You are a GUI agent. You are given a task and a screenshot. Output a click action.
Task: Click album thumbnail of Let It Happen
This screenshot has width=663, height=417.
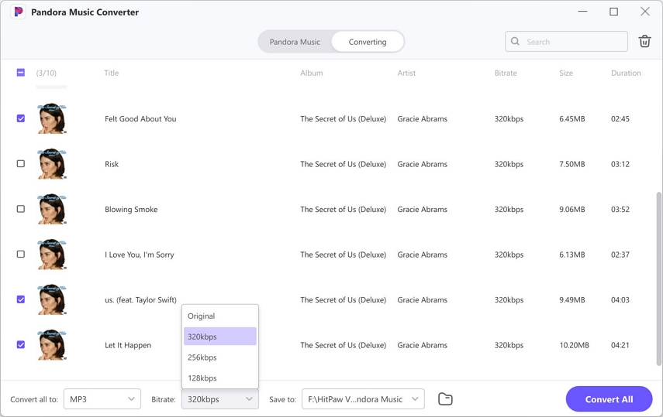point(52,345)
